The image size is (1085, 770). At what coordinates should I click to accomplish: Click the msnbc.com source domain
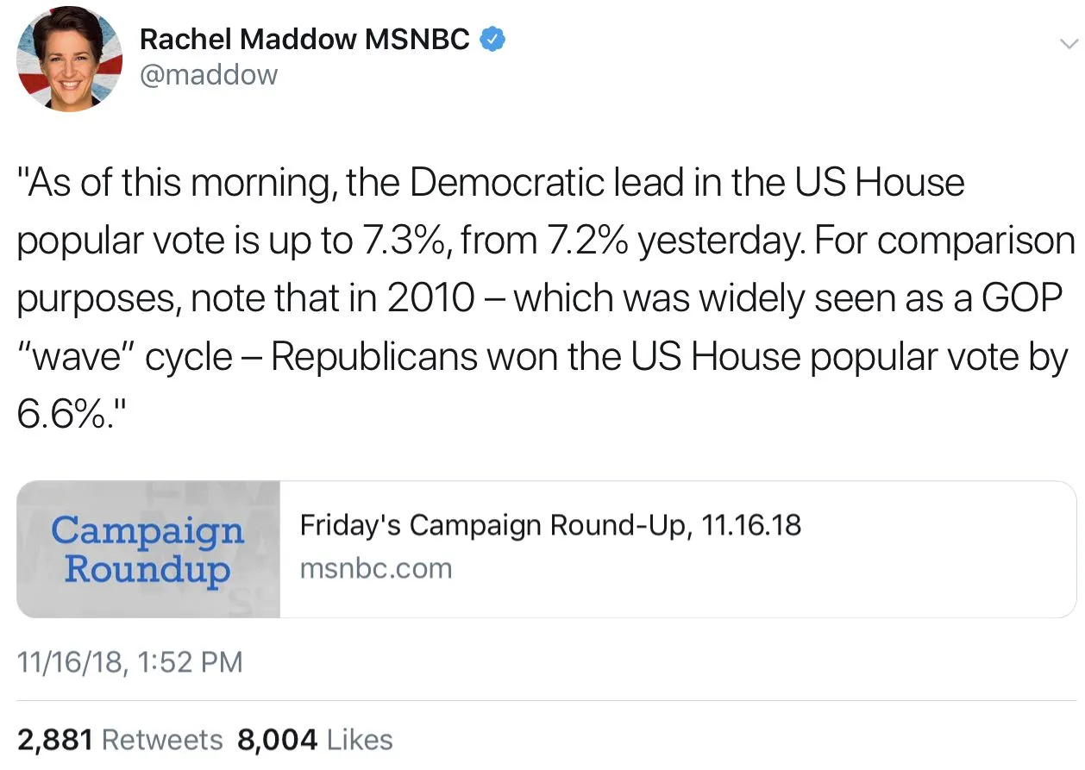[375, 569]
